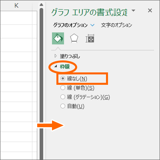Close the グラフ エリアの書式設定 pane
Viewport: 160px width, 160px height.
pos(150,10)
